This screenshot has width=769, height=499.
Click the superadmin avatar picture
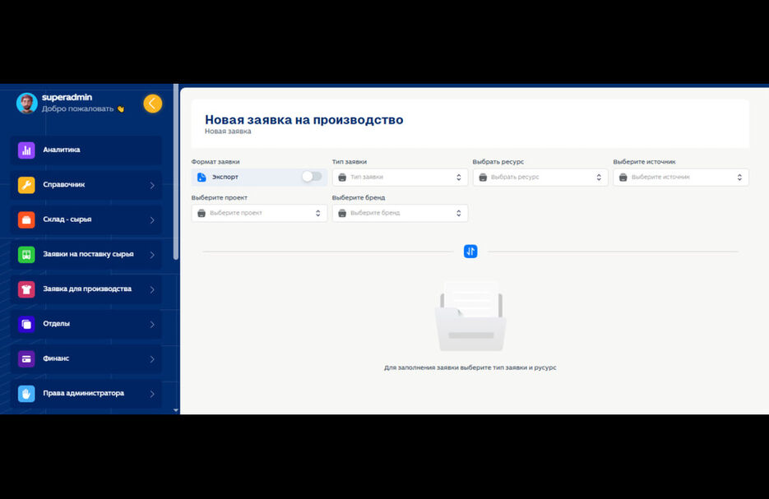click(x=27, y=103)
